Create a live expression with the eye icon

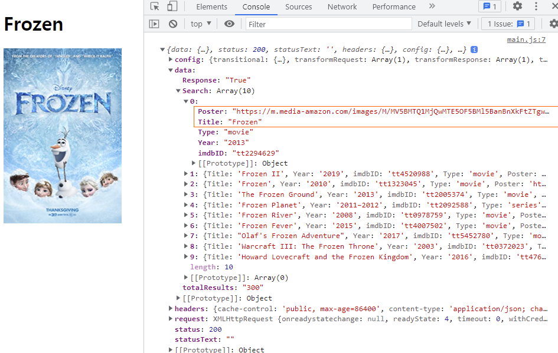tap(229, 24)
